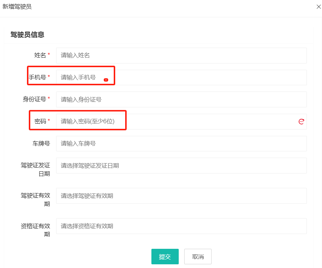Click the 新增驾驶员 dialog title
Viewport: 322px width, 268px height.
[17, 7]
